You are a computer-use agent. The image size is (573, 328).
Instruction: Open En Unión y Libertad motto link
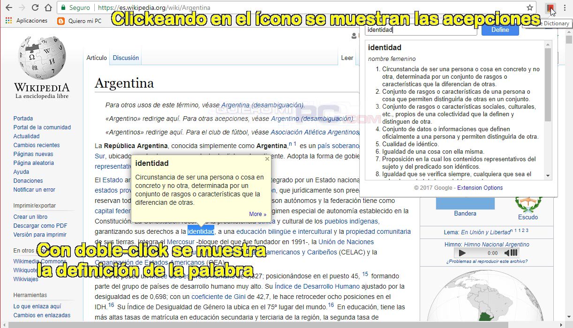click(x=486, y=232)
